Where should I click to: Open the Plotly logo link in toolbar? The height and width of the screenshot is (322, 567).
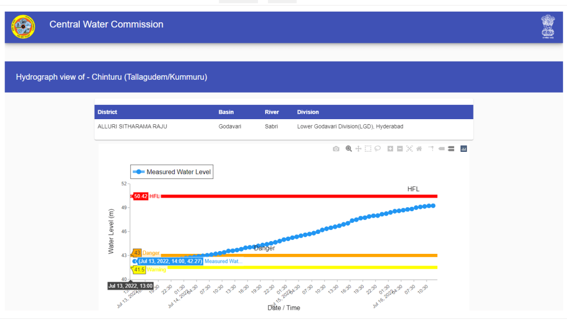(464, 149)
